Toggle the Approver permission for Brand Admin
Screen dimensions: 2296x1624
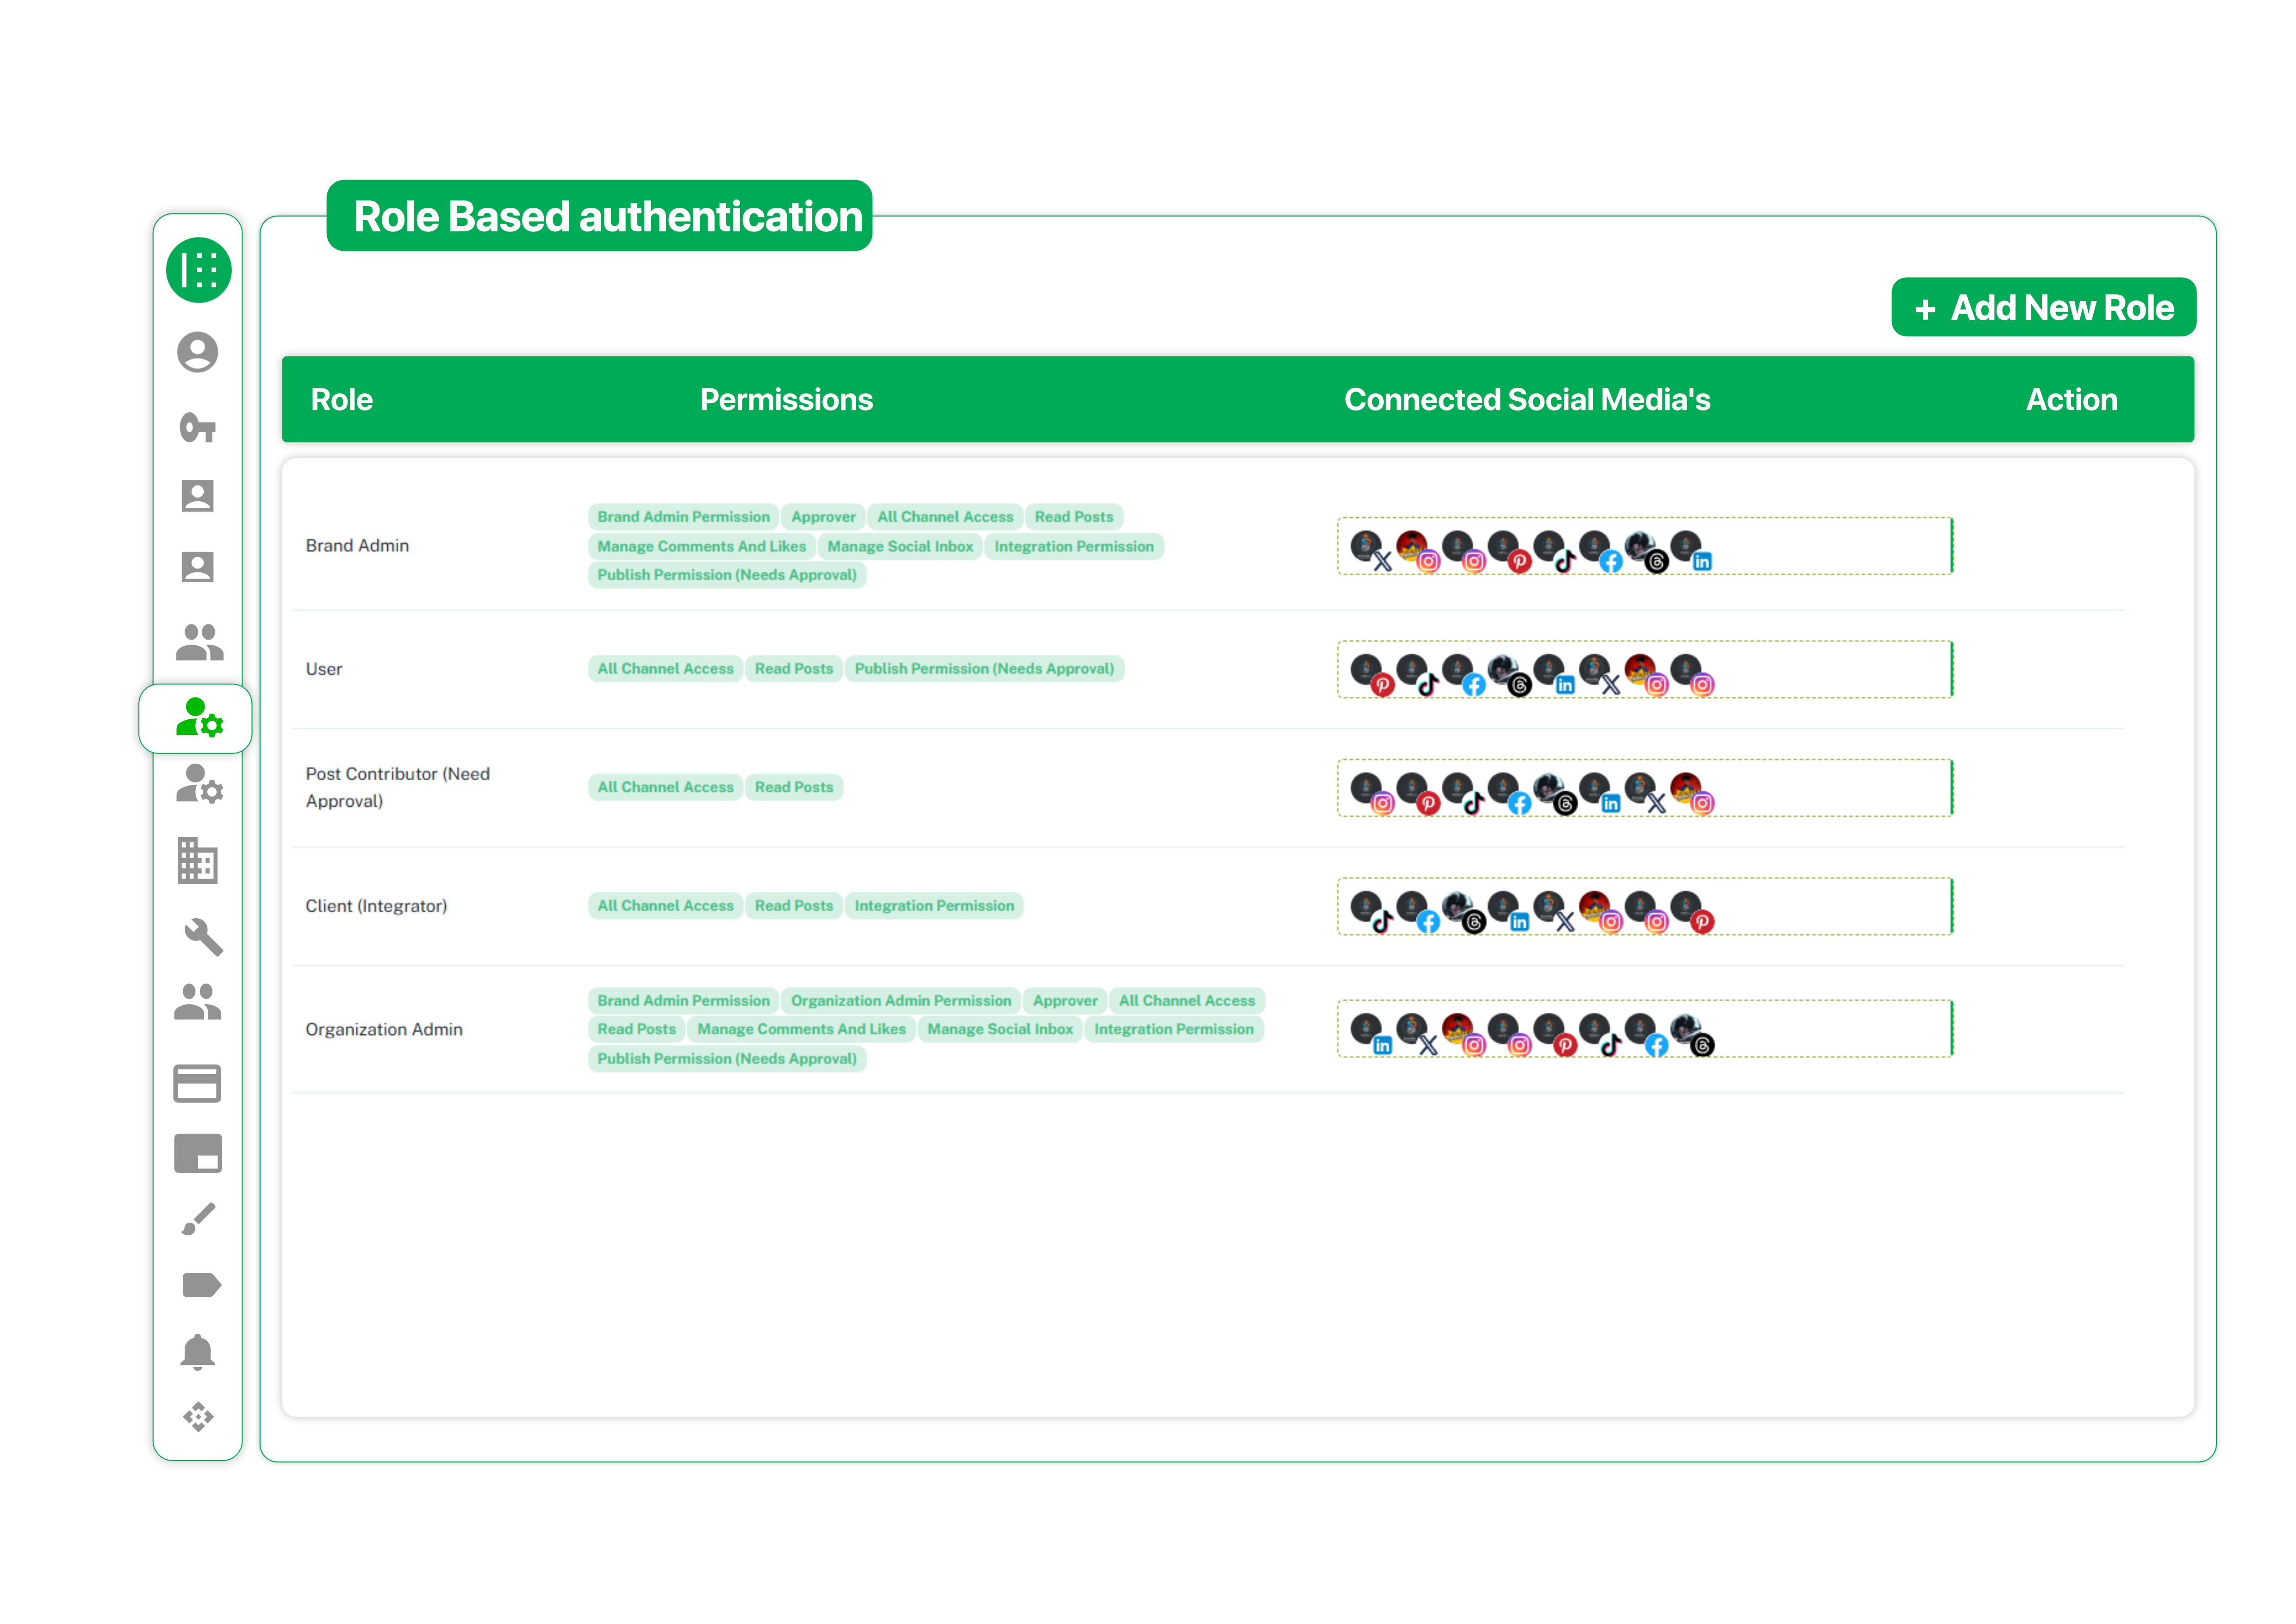point(823,516)
